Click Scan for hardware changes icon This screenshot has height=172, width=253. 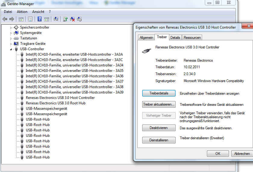(56, 19)
